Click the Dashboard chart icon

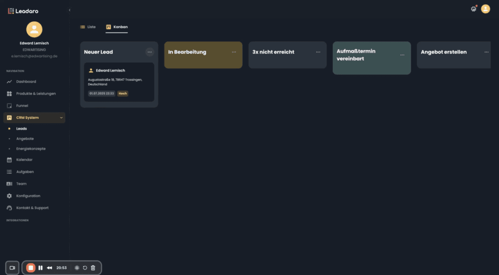pyautogui.click(x=9, y=82)
